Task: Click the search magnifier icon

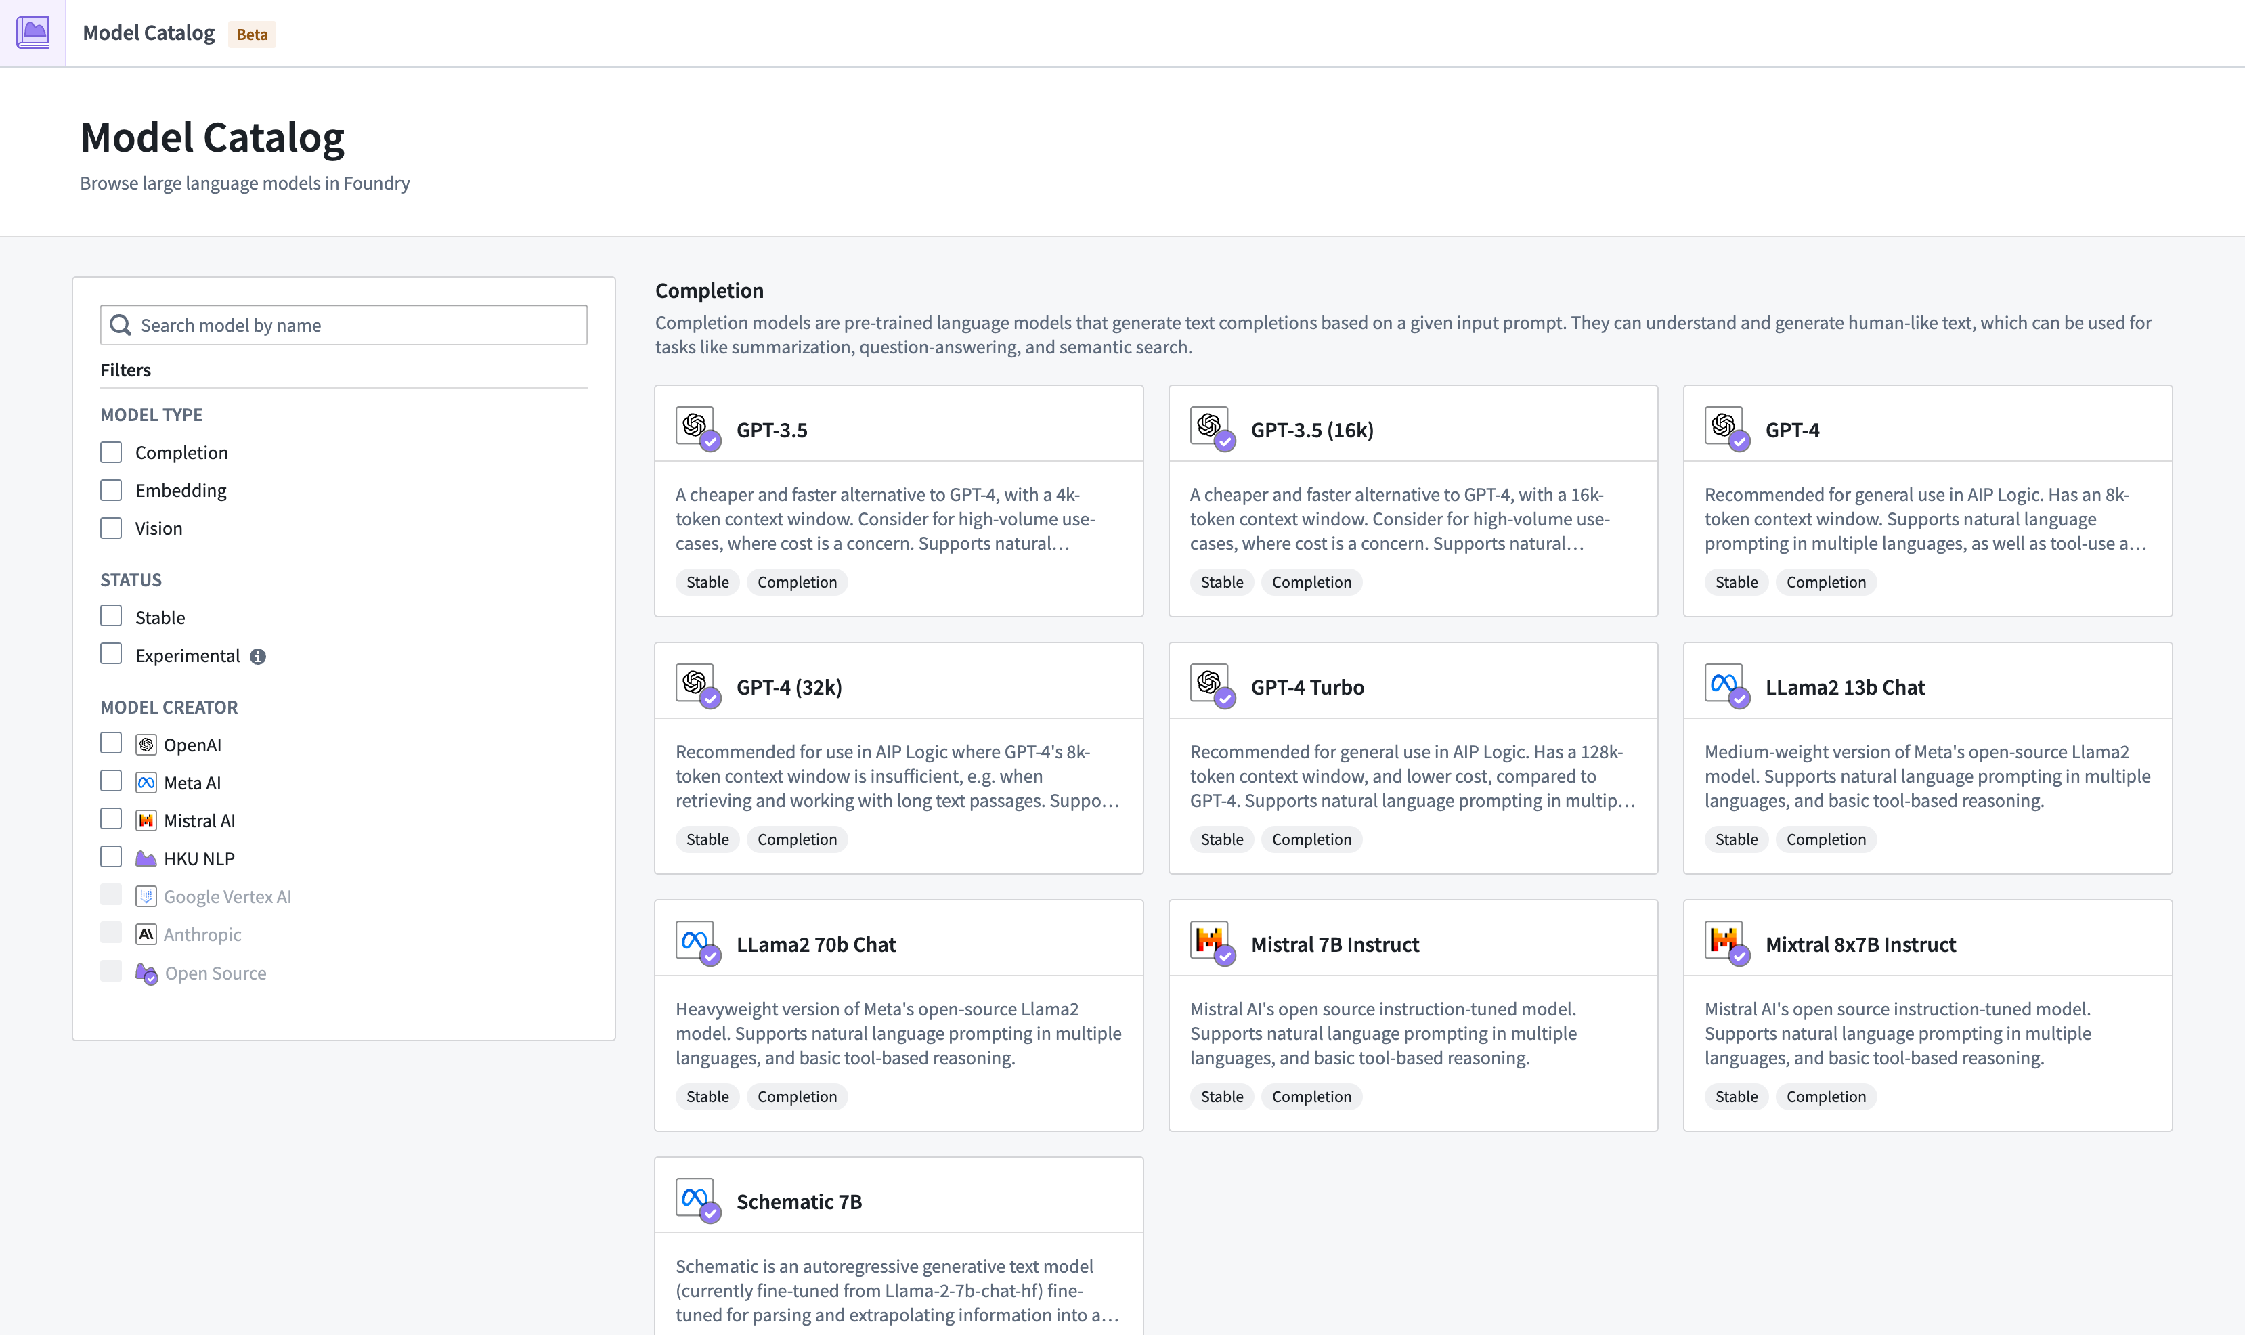Action: (121, 325)
